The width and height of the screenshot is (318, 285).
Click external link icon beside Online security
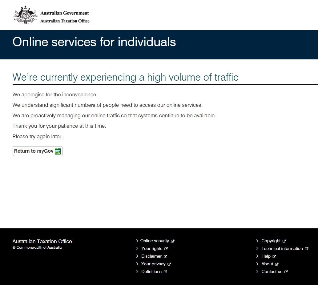pyautogui.click(x=173, y=241)
